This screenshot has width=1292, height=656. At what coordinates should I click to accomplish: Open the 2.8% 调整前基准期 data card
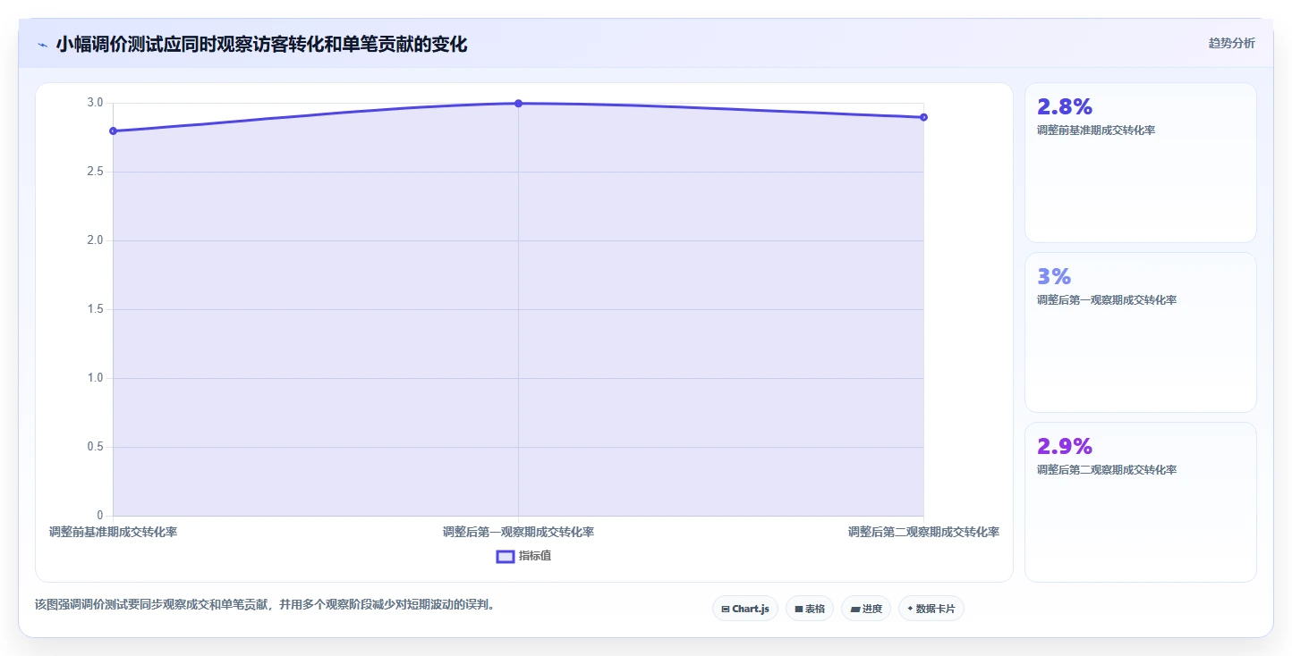[x=1141, y=163]
